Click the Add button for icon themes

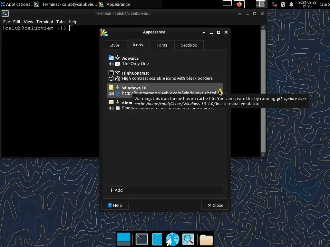point(116,190)
